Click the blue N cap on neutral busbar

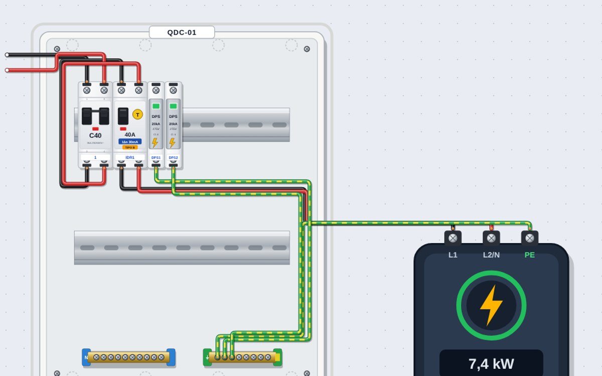click(86, 357)
